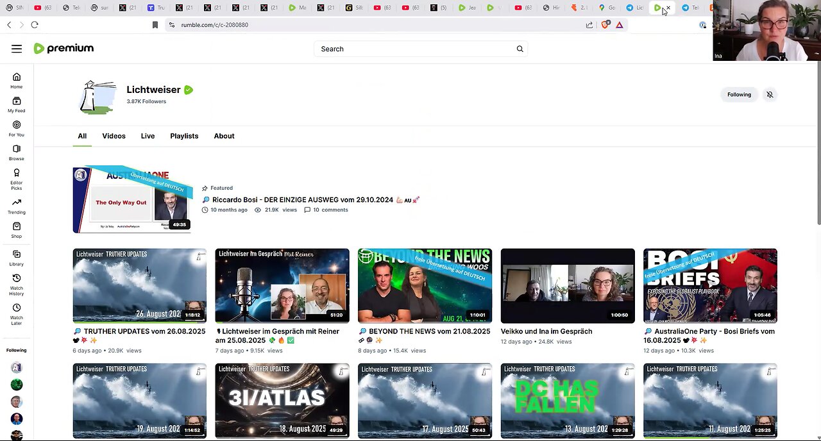Click the Veikko und Ina video thumbnail
Screen dimensions: 821x441
point(568,286)
